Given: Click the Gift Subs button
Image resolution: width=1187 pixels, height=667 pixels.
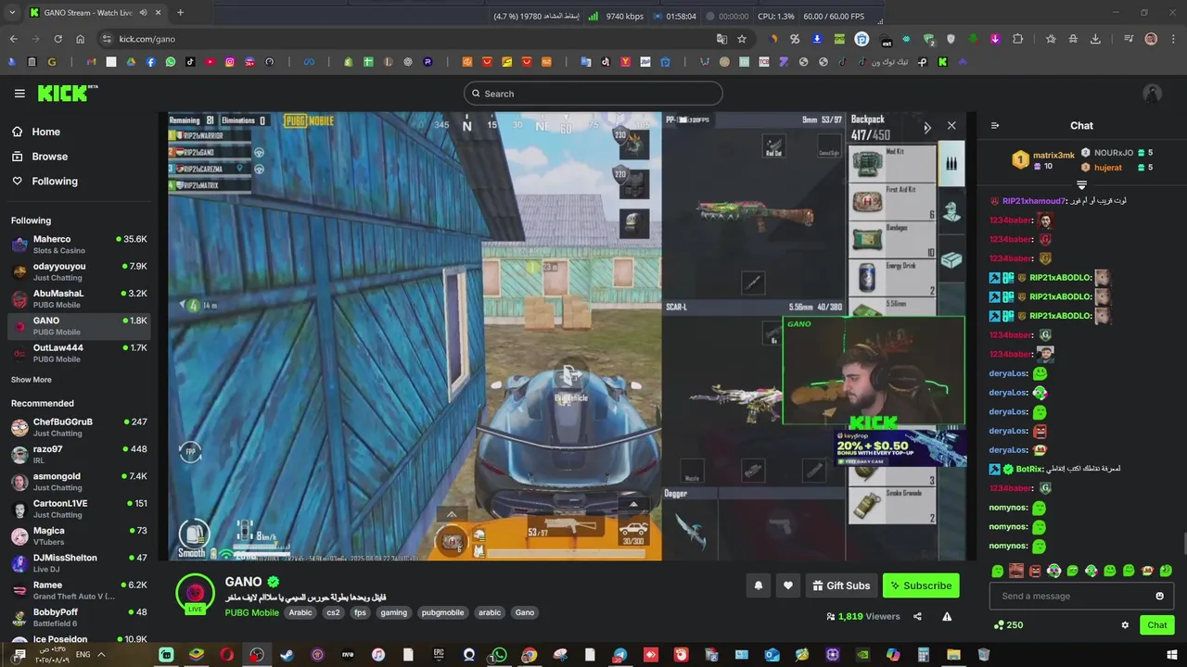Looking at the screenshot, I should (841, 585).
